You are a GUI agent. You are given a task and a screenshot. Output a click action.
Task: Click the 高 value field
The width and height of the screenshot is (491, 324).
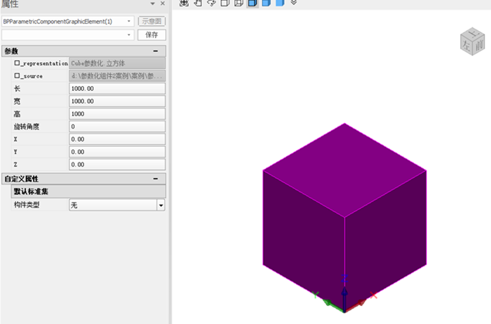click(117, 114)
